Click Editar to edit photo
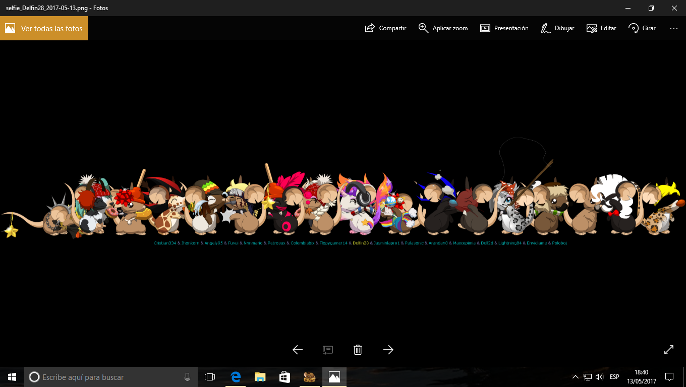 602,28
